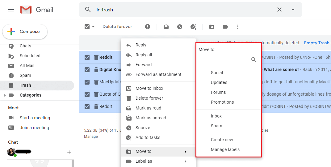
Task: Click the Empty Trash link
Action: (317, 43)
